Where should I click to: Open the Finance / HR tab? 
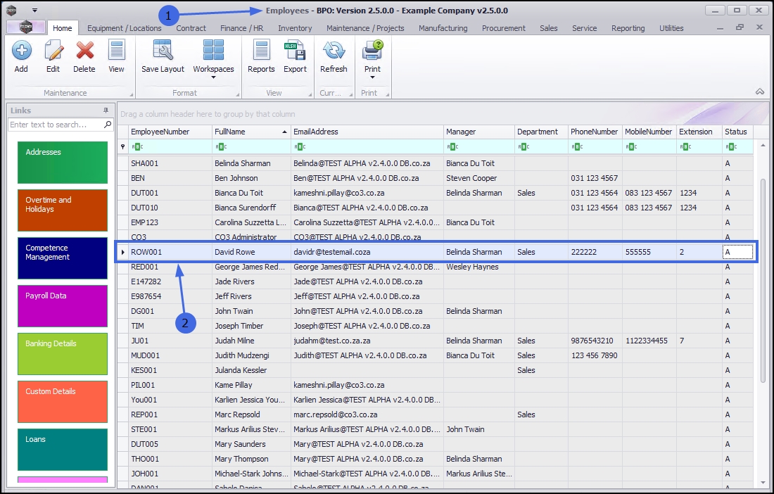242,28
